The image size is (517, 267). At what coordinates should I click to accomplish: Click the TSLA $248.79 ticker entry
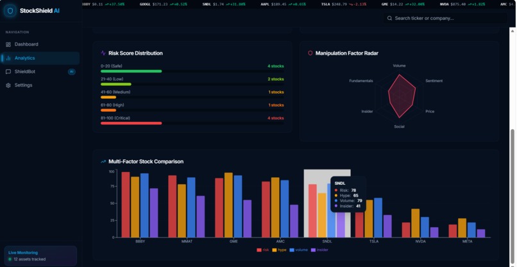click(344, 4)
